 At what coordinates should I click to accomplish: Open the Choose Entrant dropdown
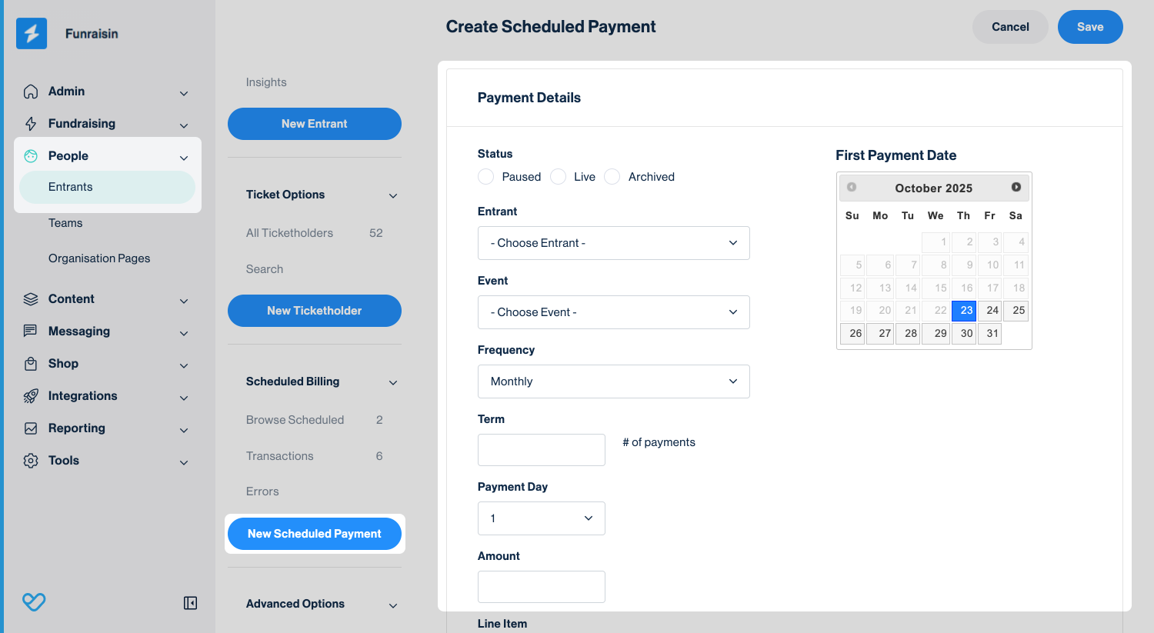point(613,243)
